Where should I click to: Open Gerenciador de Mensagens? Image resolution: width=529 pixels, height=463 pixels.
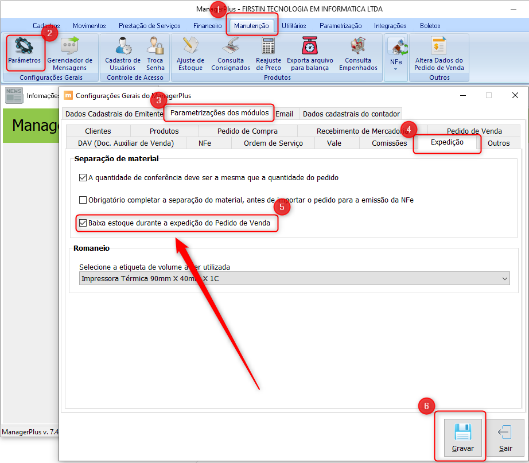(69, 53)
